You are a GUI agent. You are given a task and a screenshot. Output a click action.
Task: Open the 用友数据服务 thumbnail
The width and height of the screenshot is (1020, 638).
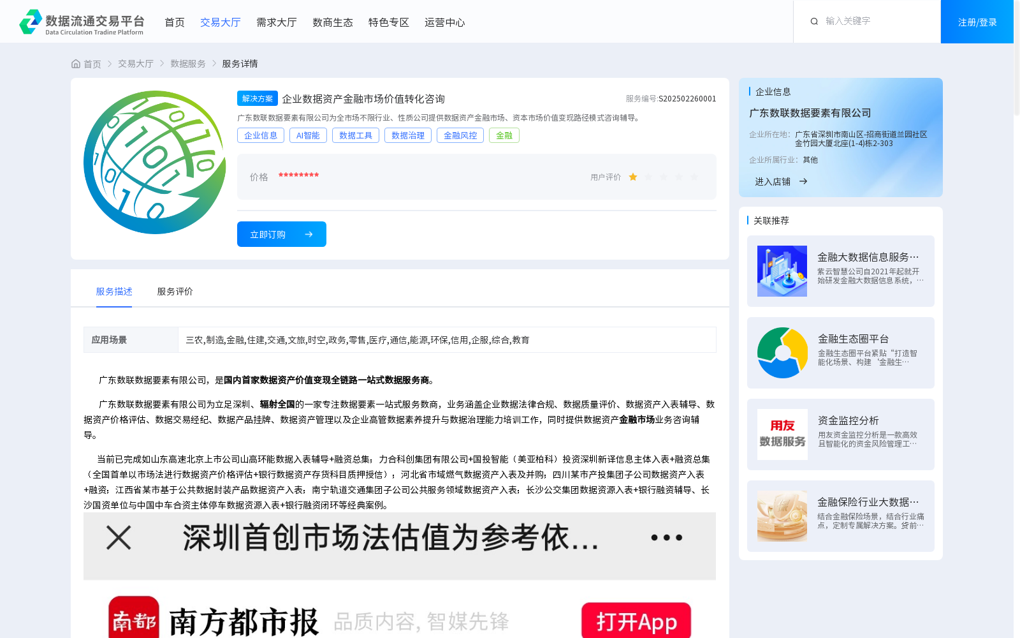point(782,434)
